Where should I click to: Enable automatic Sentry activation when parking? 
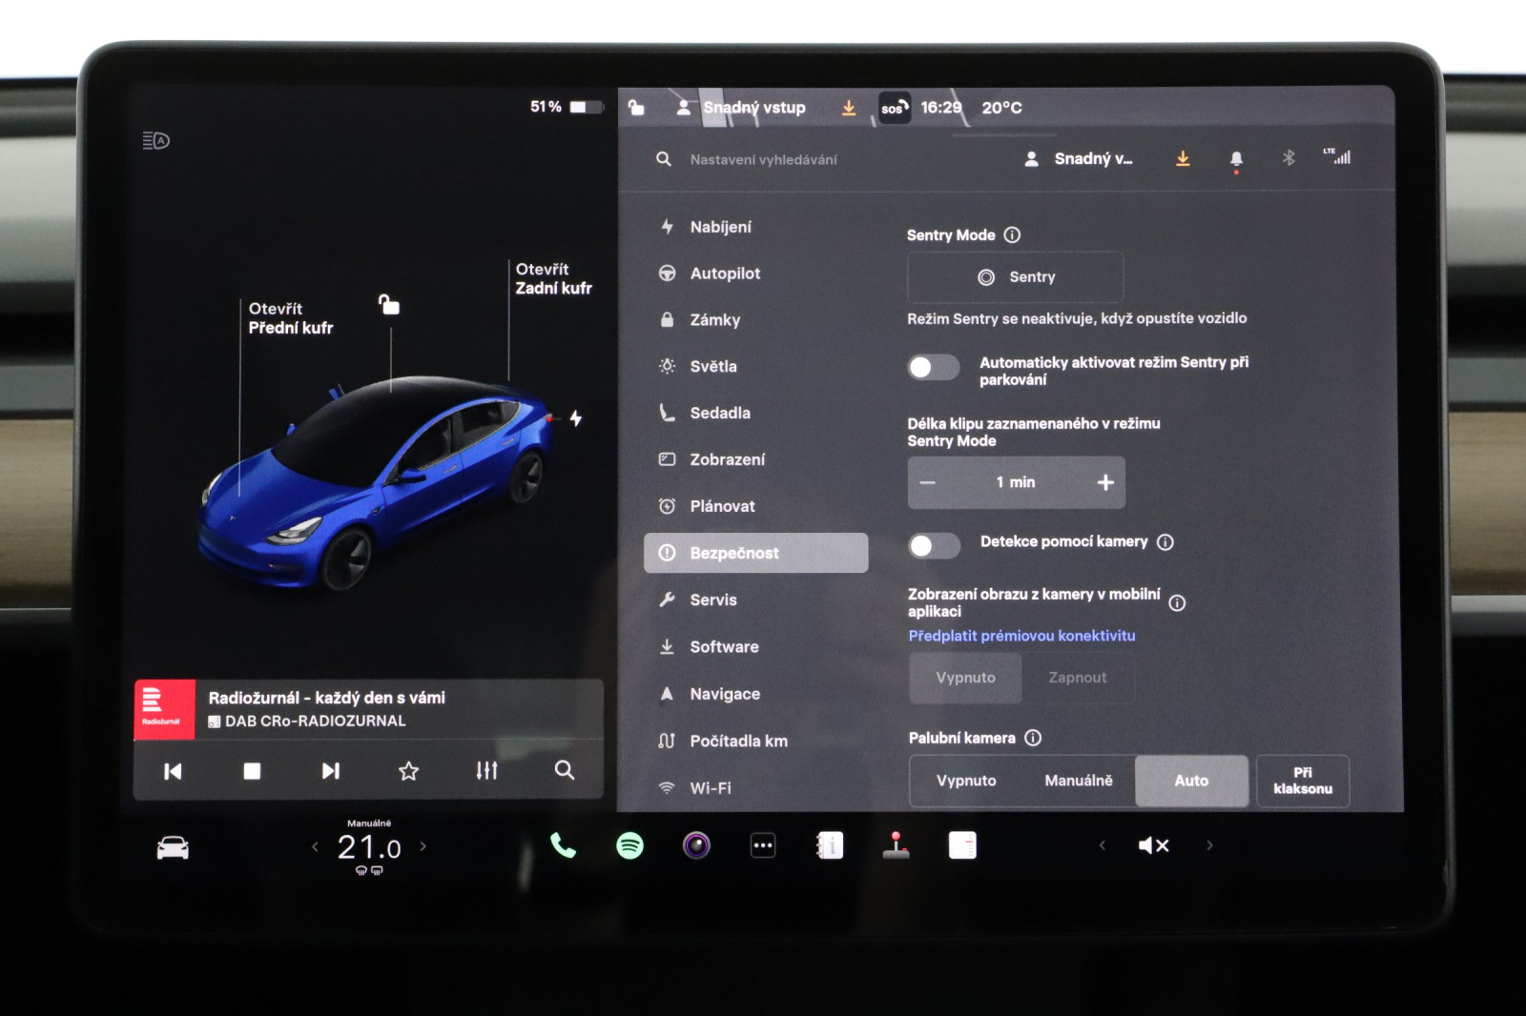934,367
